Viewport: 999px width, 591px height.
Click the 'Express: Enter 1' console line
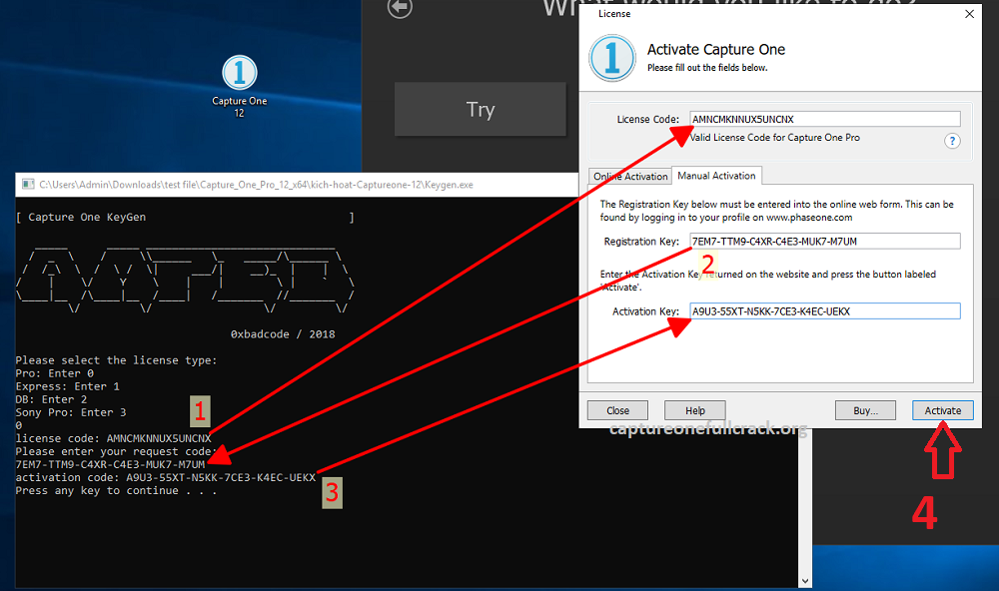coord(68,386)
